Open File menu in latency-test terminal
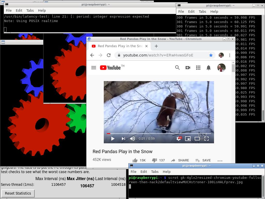This screenshot has height=199, width=265. point(9,10)
